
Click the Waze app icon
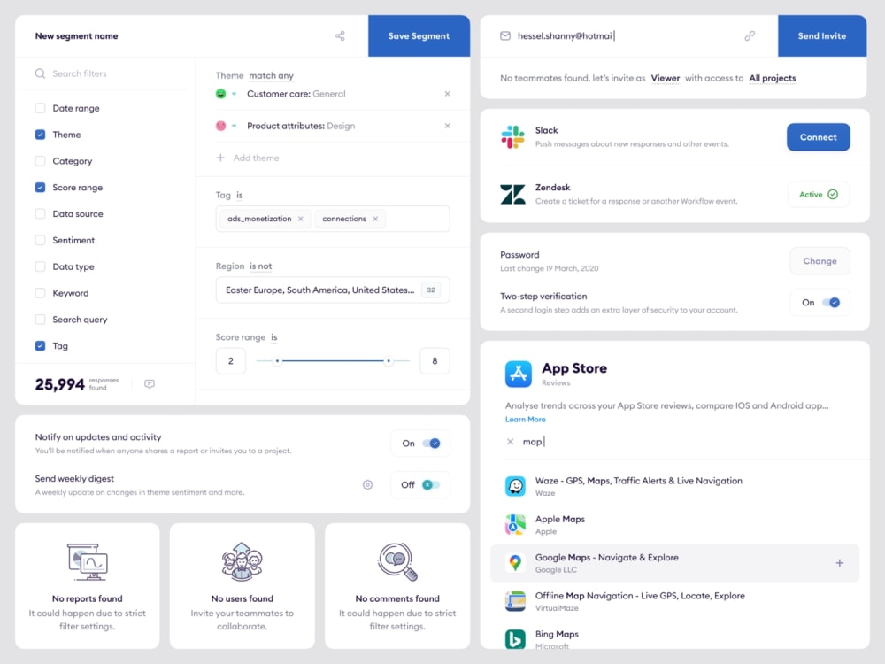[x=515, y=486]
